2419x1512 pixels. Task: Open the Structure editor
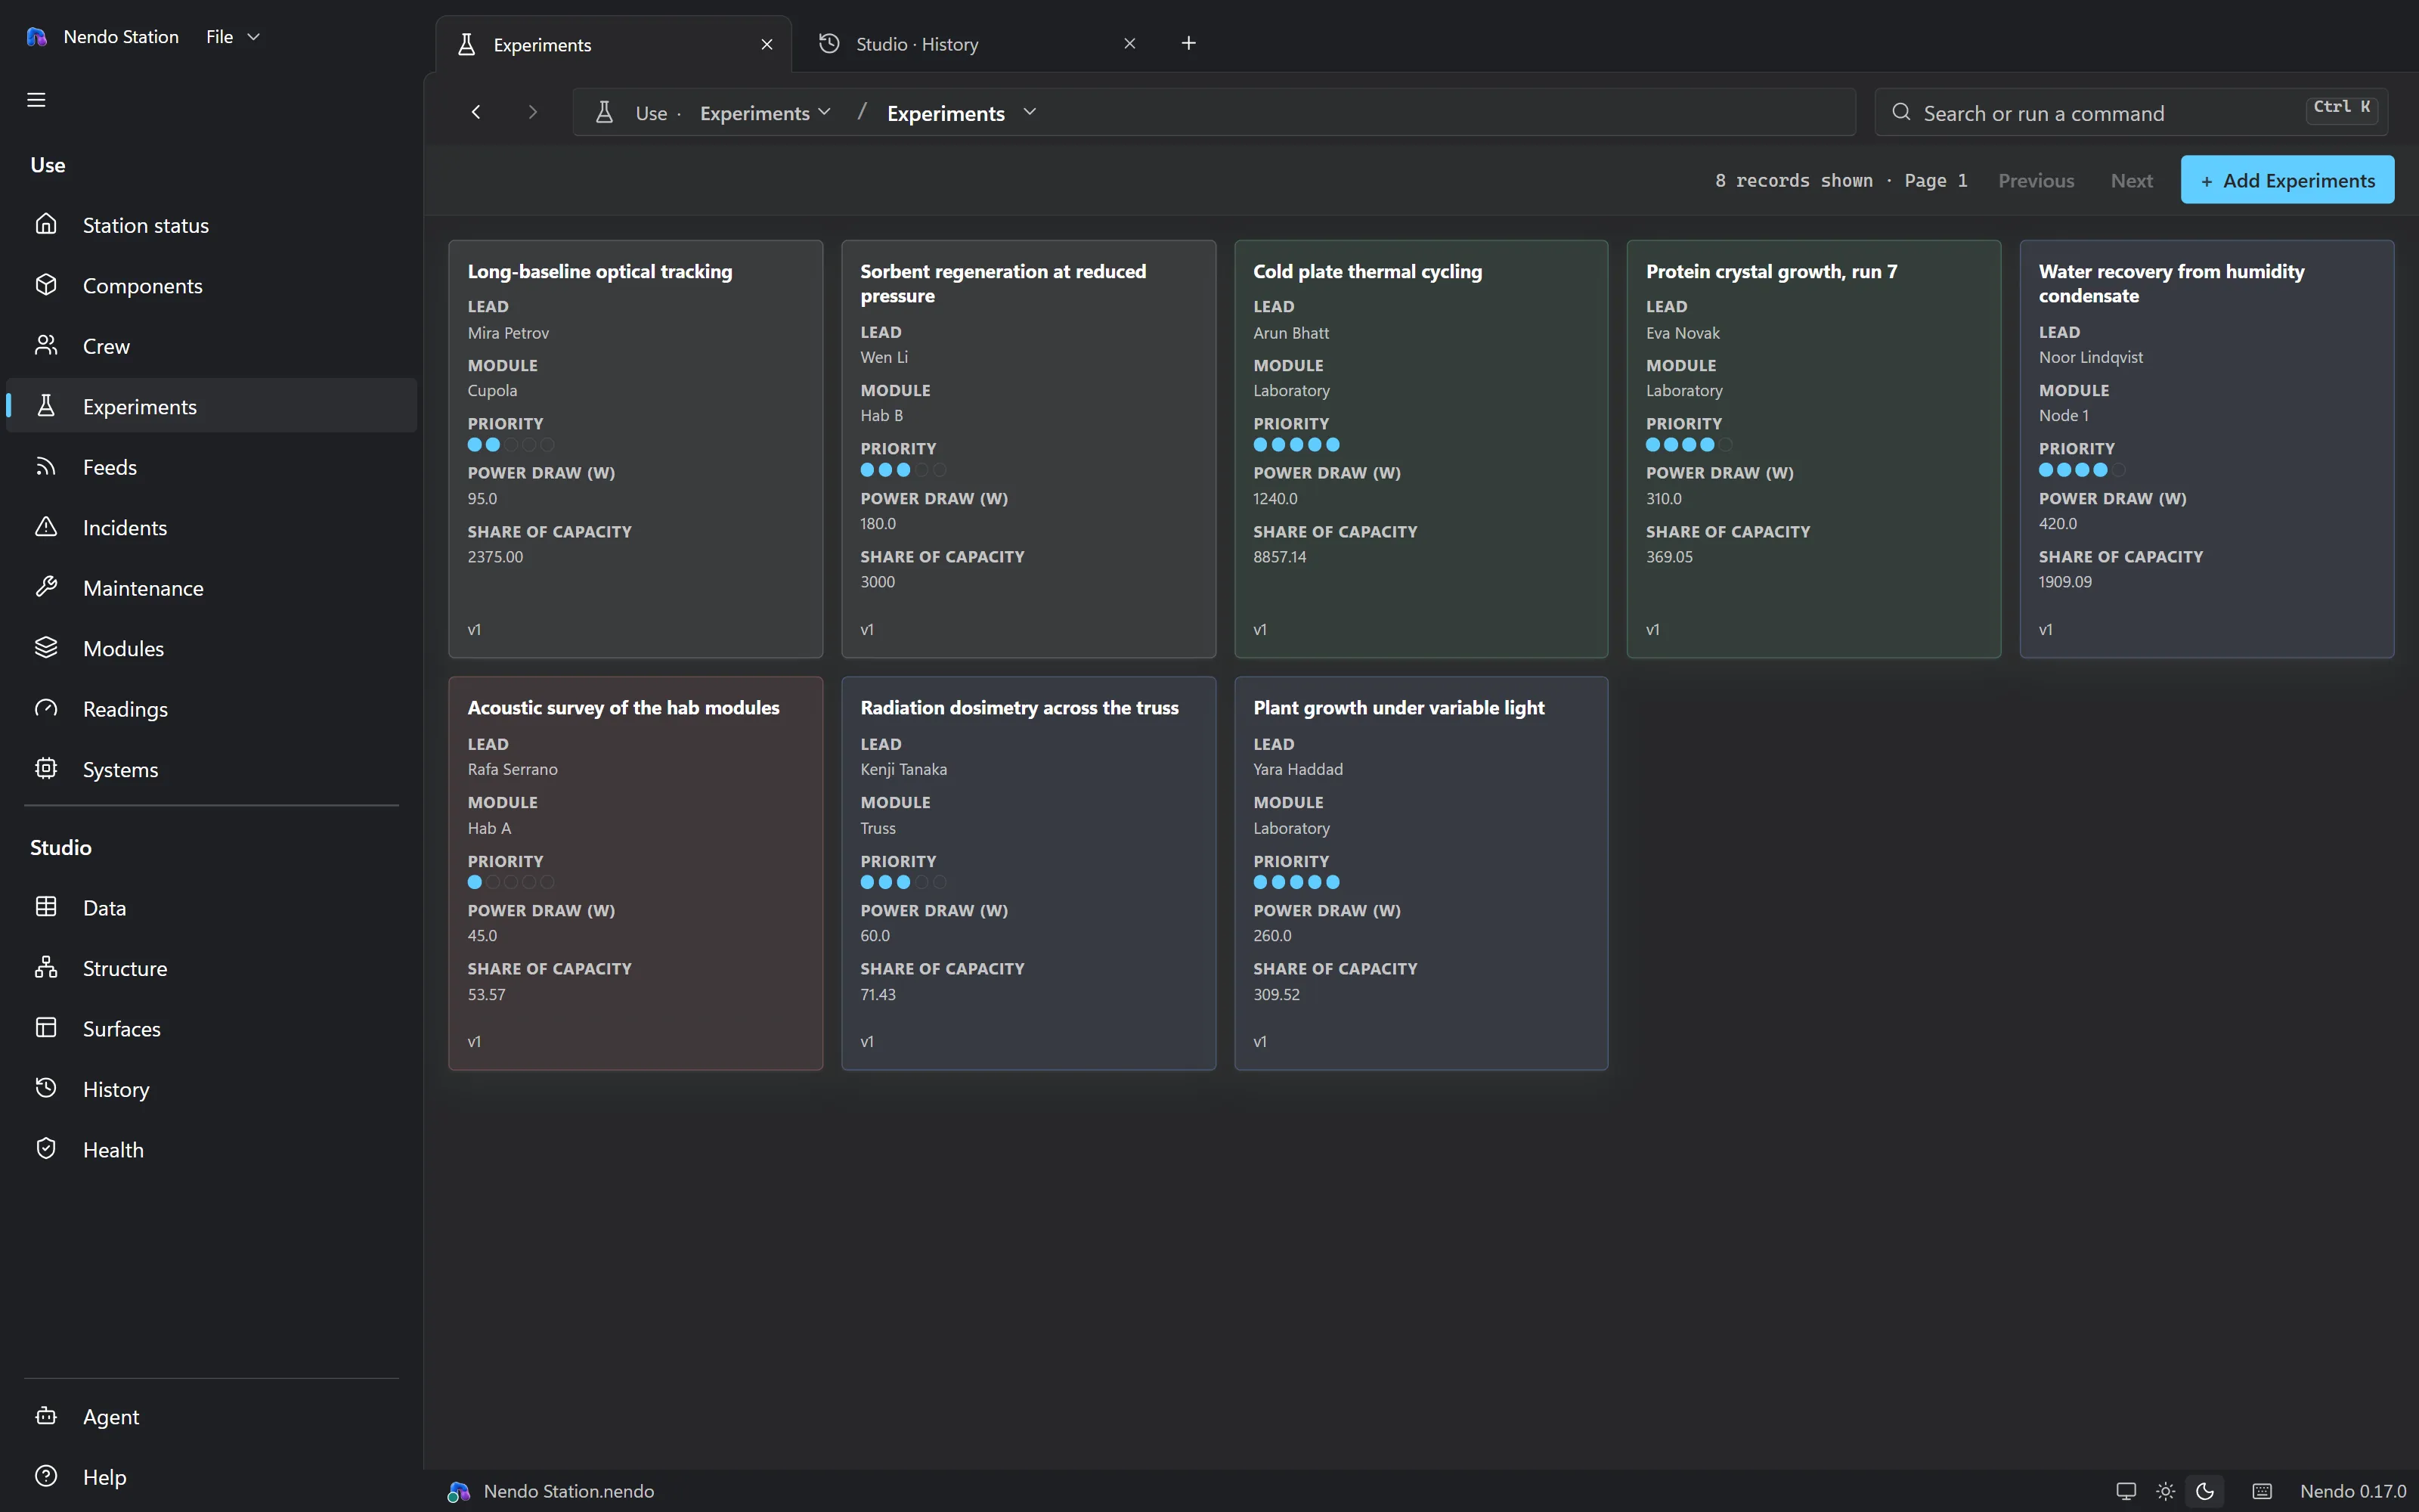tap(211, 968)
